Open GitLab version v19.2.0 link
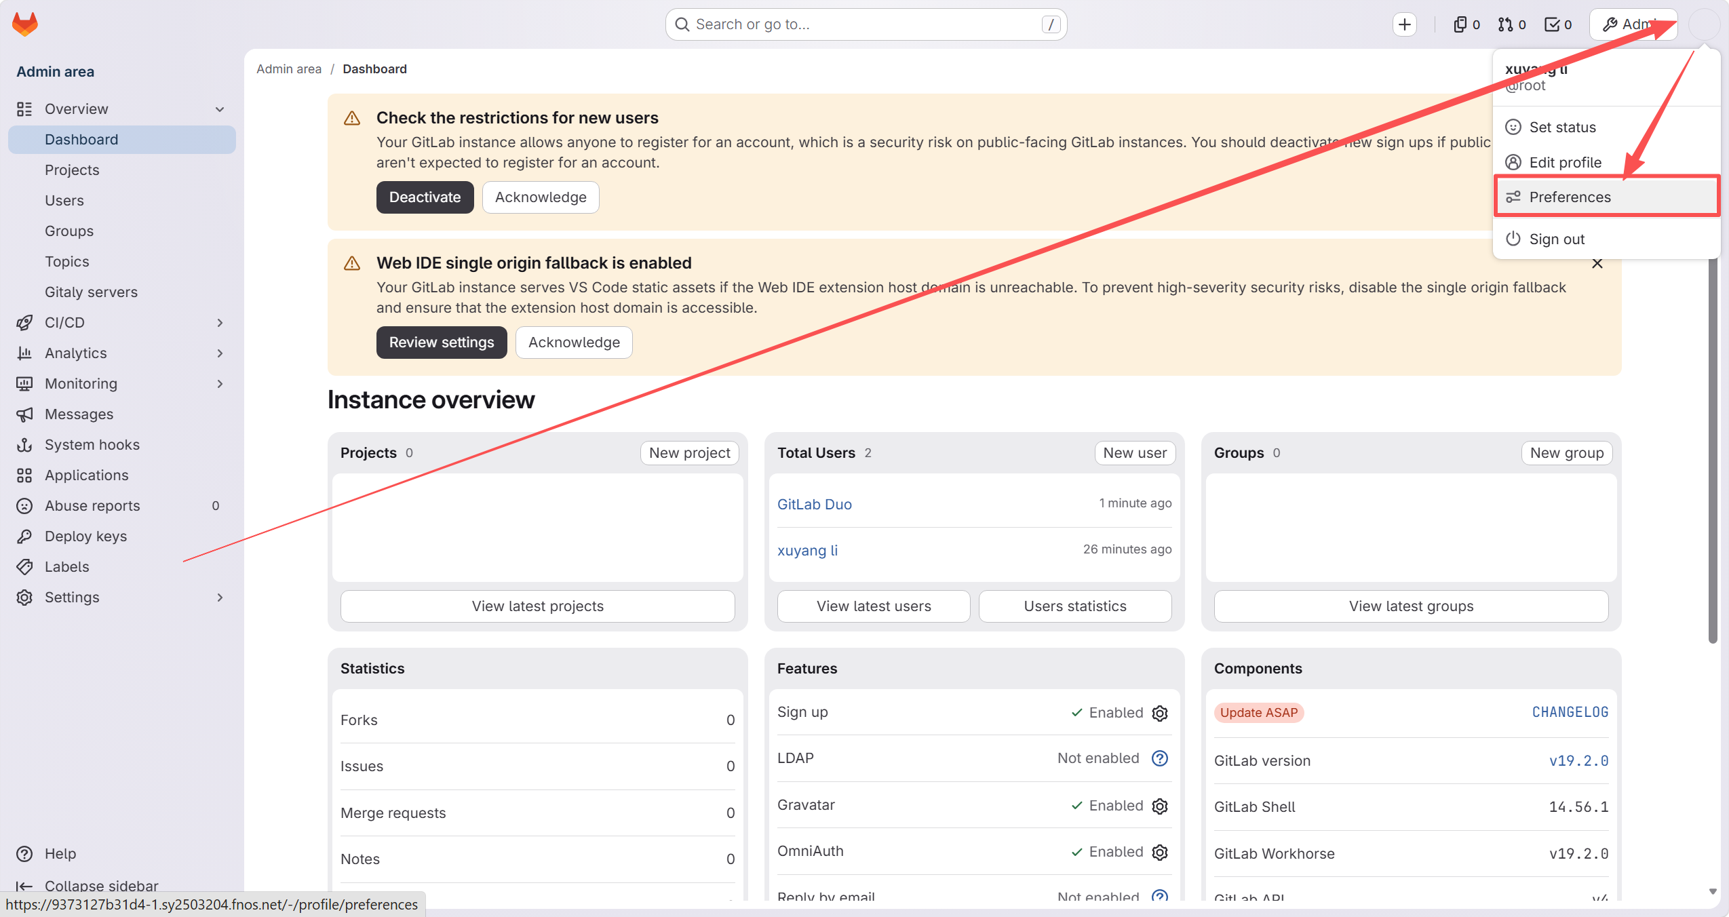The height and width of the screenshot is (917, 1729). (x=1579, y=761)
